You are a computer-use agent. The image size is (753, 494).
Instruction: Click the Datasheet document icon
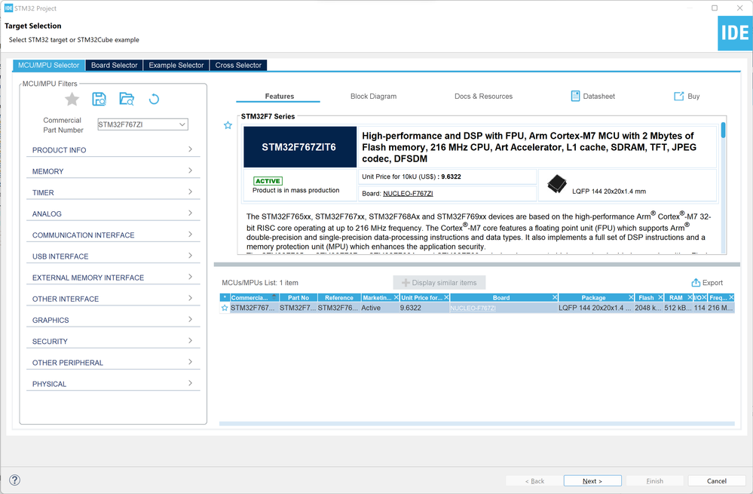[x=575, y=96]
